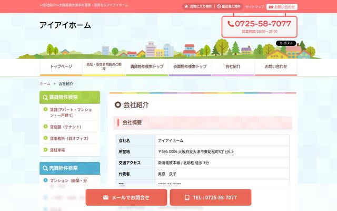
Task: Click the 売買物件検索 blue sidebar header
Action: point(70,168)
